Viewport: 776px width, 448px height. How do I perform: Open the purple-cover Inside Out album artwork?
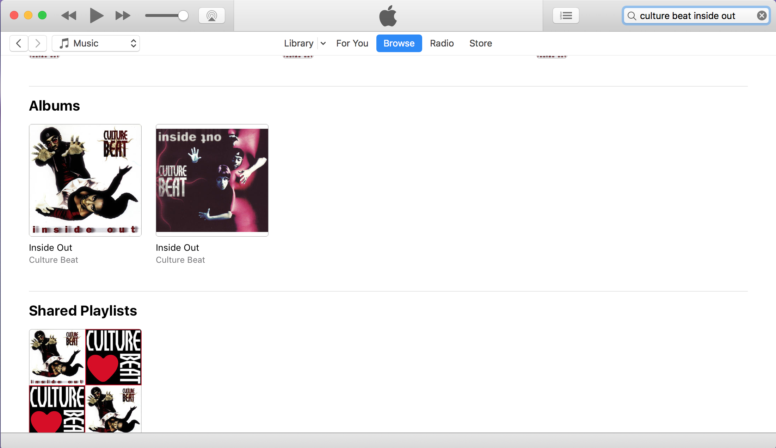click(x=212, y=180)
